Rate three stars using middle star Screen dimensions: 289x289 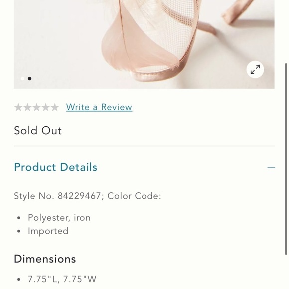[x=36, y=107]
